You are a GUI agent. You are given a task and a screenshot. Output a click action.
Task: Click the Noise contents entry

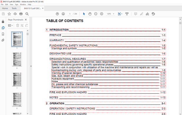click(109, 81)
